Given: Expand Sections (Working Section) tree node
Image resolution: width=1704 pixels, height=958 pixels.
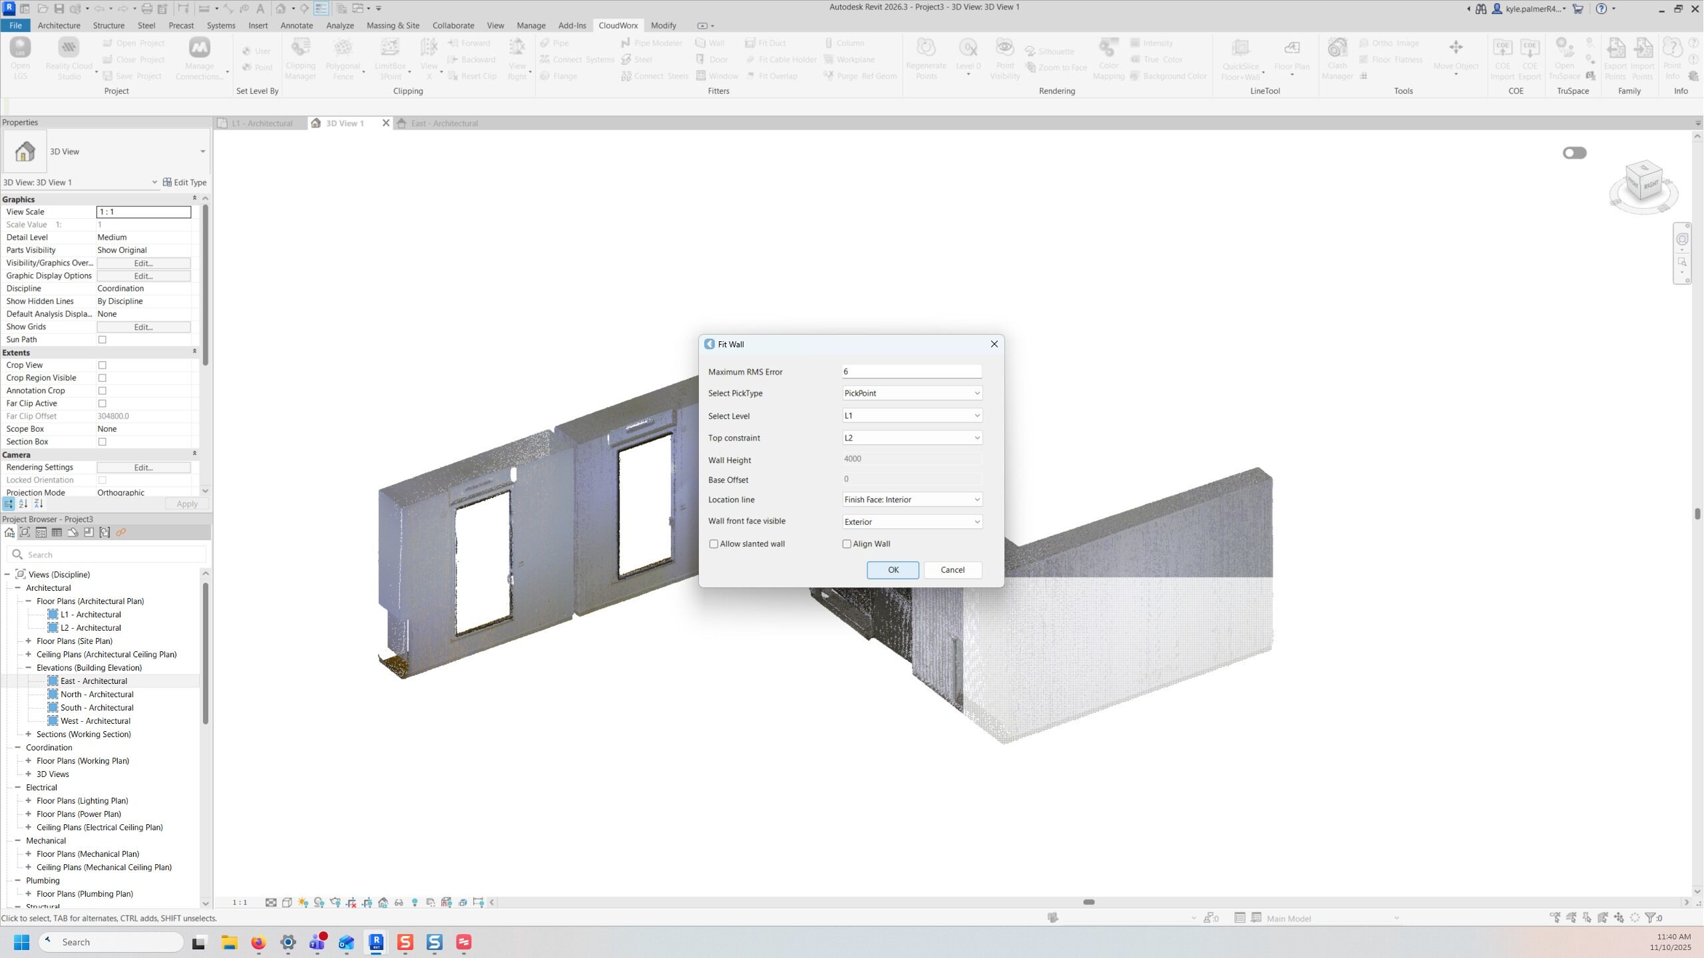Looking at the screenshot, I should click(x=29, y=734).
